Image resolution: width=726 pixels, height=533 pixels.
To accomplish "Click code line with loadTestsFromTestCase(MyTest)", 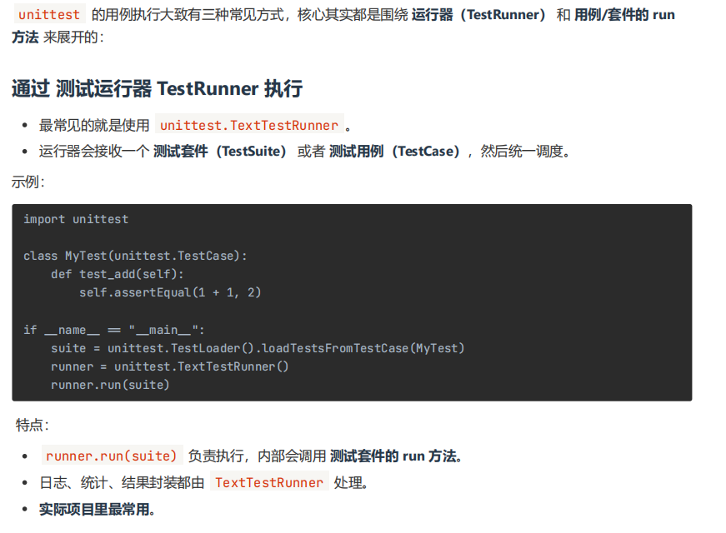I will click(258, 348).
